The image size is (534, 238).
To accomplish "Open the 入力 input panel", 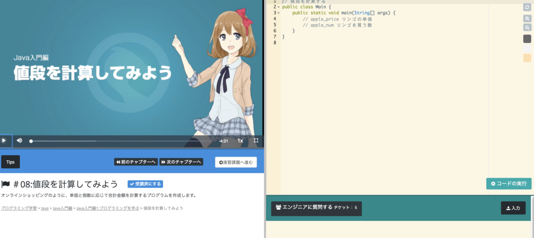I will [x=513, y=208].
